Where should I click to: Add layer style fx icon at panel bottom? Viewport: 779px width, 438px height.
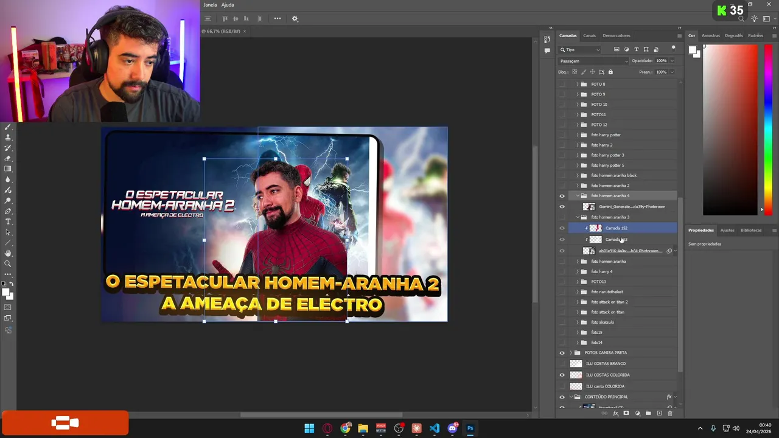[x=616, y=413]
